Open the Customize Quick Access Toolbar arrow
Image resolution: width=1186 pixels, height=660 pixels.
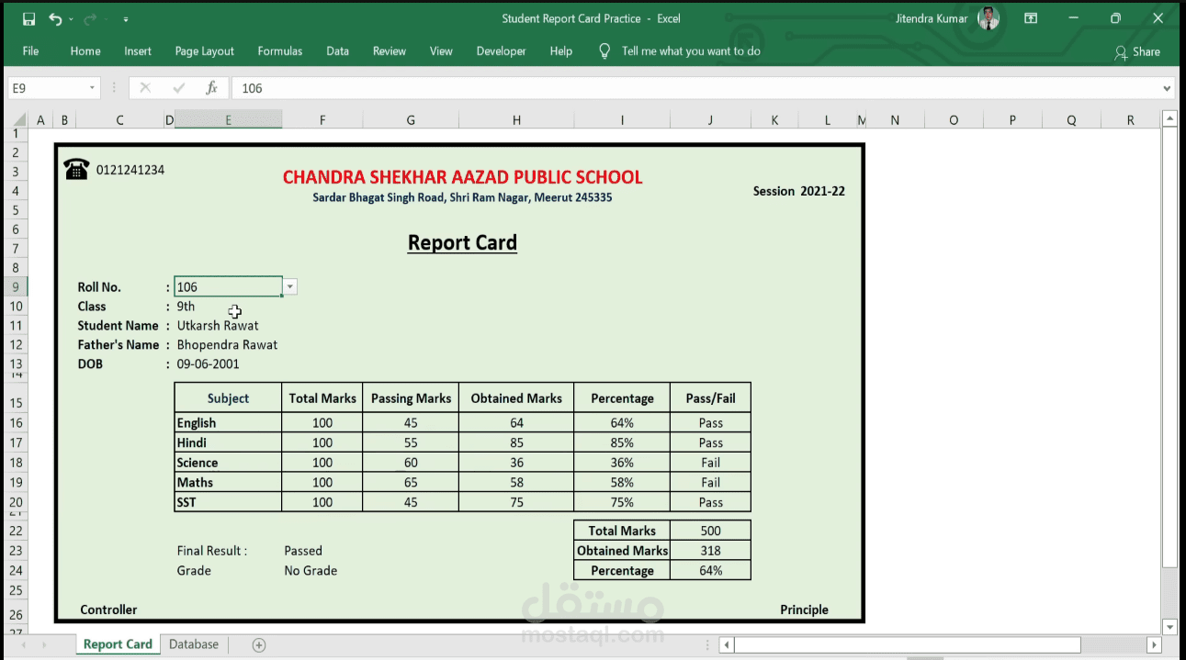click(125, 19)
